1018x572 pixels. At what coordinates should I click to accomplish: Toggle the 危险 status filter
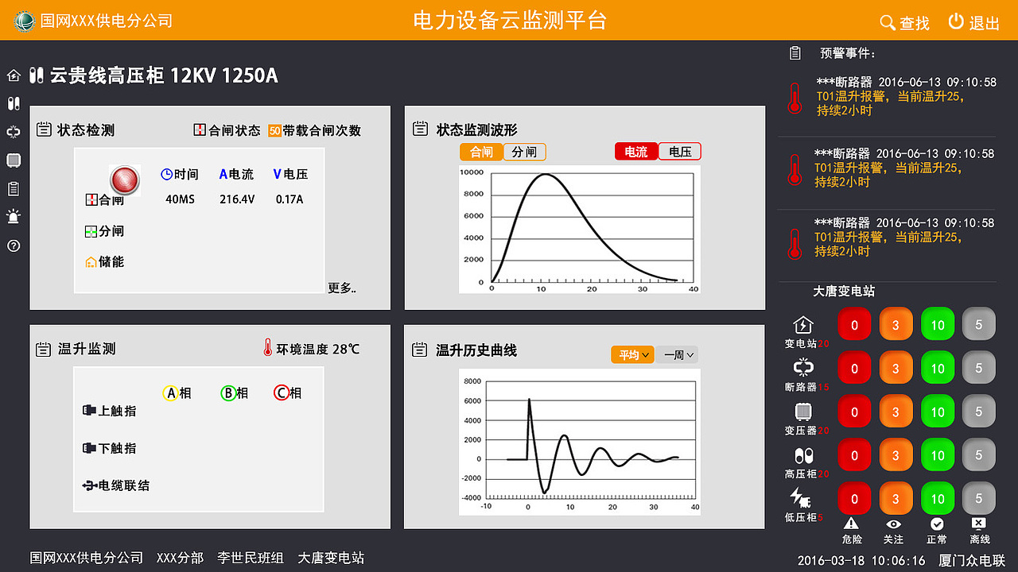pos(851,531)
